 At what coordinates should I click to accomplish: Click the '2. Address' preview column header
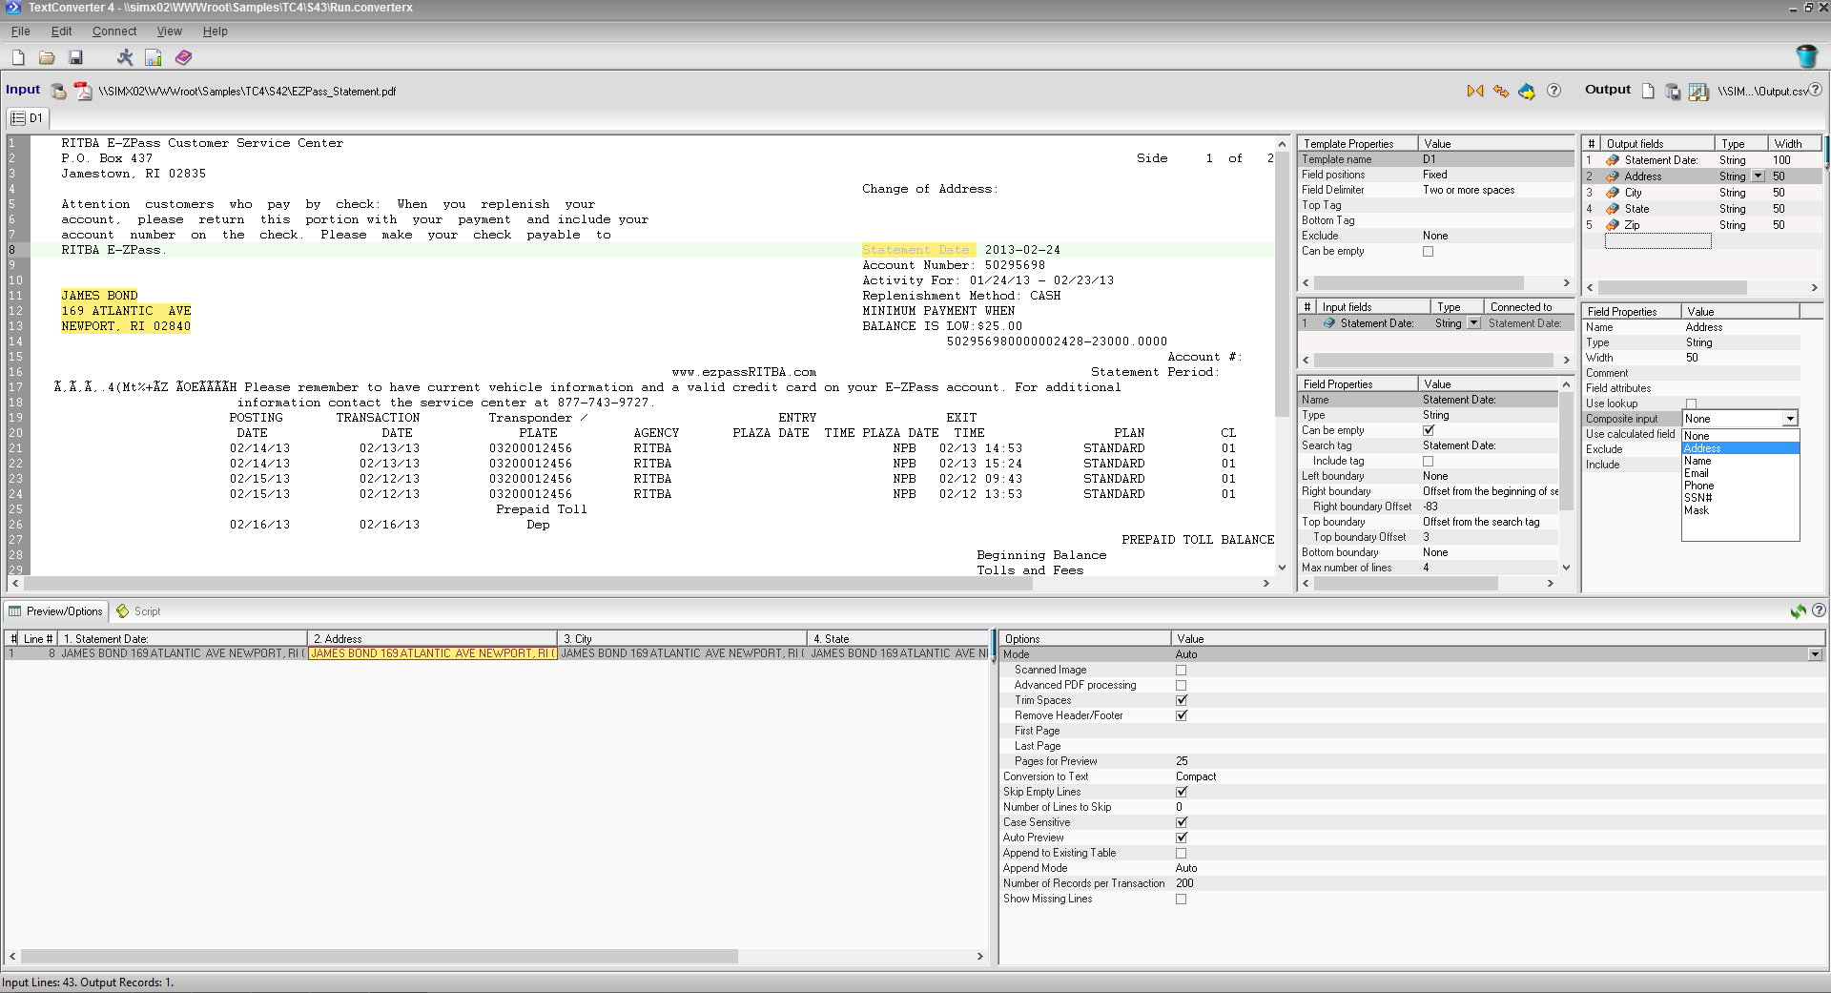(432, 639)
